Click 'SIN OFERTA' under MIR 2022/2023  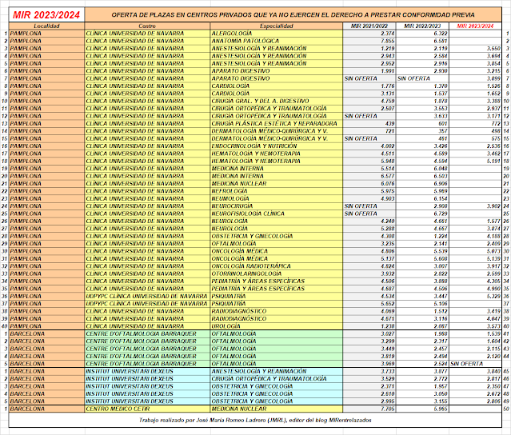click(x=413, y=78)
